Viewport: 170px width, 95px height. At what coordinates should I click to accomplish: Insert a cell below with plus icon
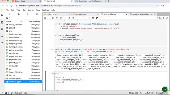(x=49, y=18)
